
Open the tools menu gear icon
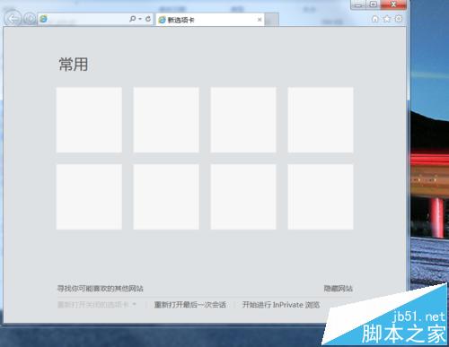(x=399, y=19)
